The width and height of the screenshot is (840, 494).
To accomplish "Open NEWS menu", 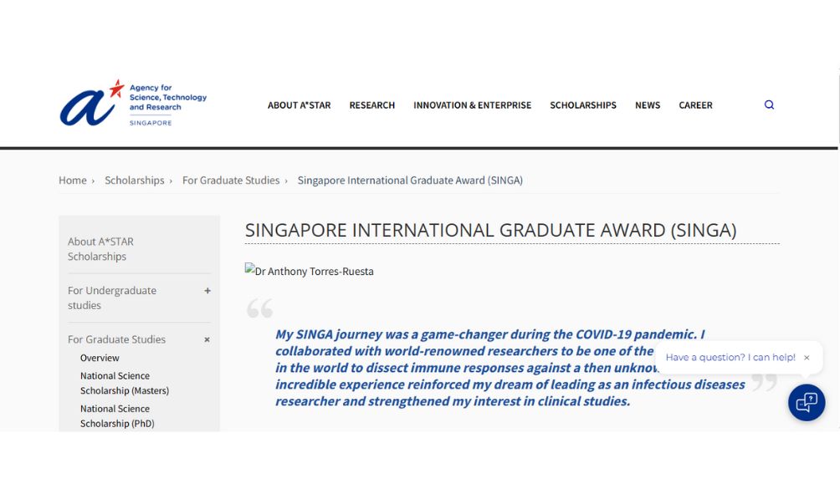I will pyautogui.click(x=647, y=105).
